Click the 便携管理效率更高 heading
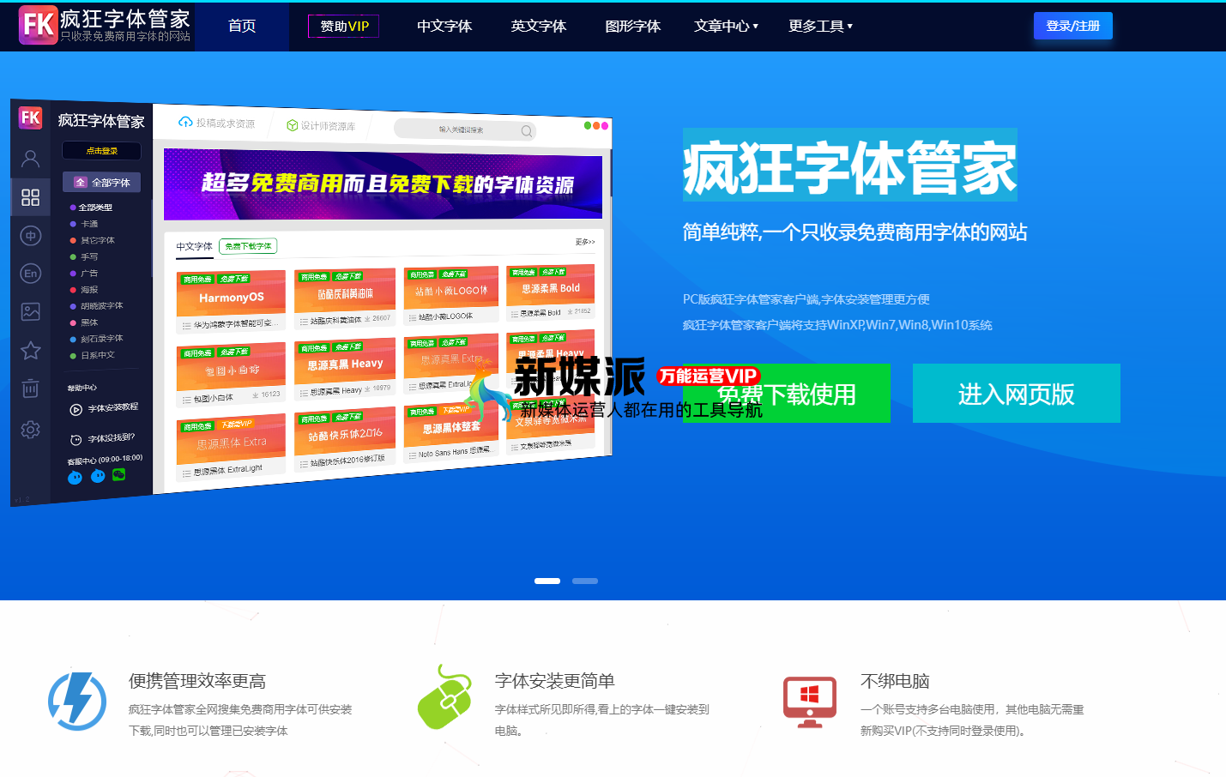The height and width of the screenshot is (777, 1226). (x=197, y=681)
